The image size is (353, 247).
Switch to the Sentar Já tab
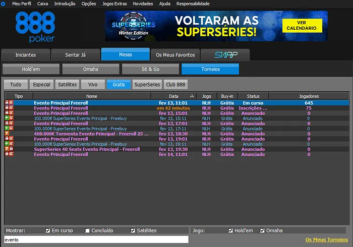(x=76, y=55)
